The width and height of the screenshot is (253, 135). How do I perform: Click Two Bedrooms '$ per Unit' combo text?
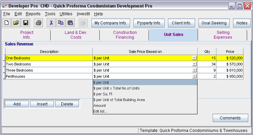101,64
